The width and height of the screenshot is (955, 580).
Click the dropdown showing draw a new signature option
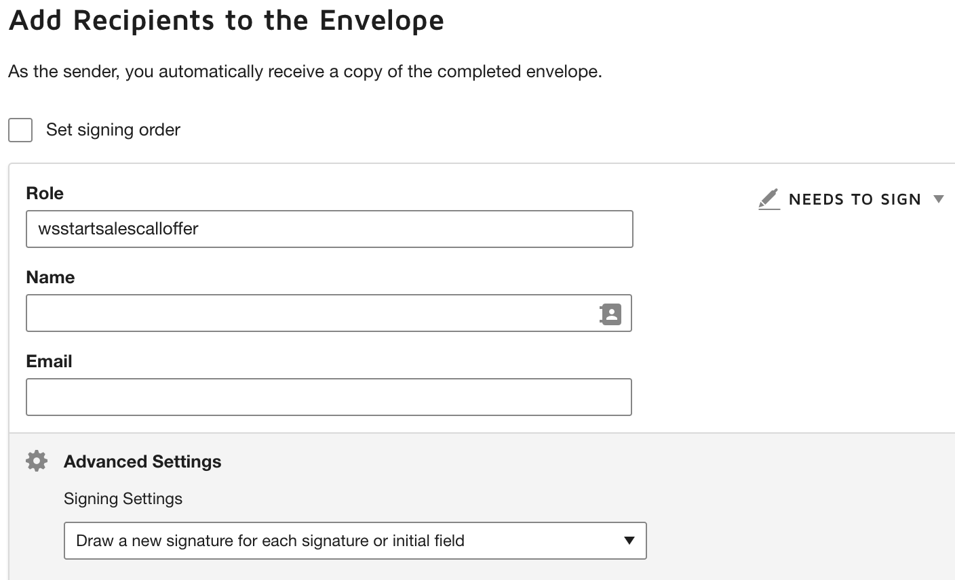356,541
